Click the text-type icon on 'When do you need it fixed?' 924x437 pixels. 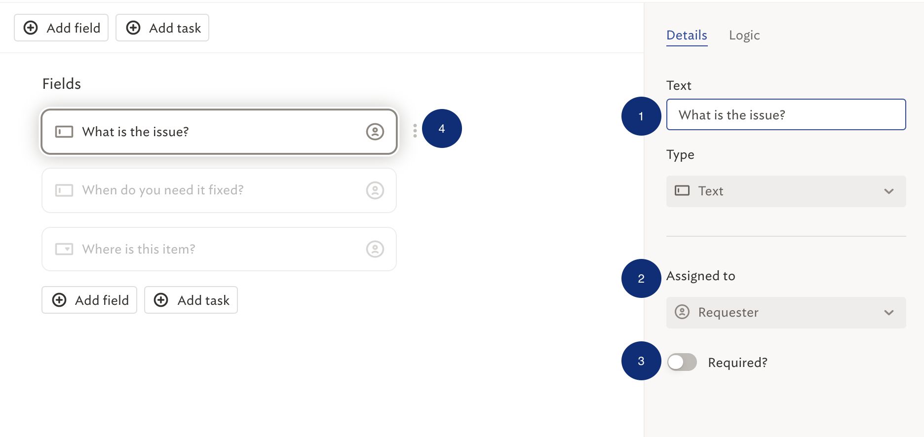(x=64, y=190)
